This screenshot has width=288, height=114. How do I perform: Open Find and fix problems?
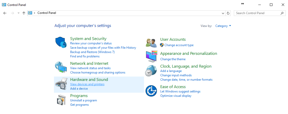(x=85, y=56)
